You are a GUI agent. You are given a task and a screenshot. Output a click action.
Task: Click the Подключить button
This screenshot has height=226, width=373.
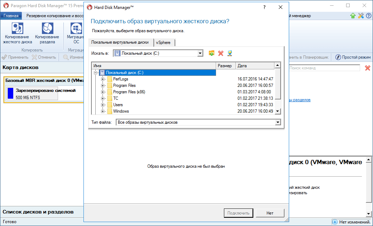238,213
